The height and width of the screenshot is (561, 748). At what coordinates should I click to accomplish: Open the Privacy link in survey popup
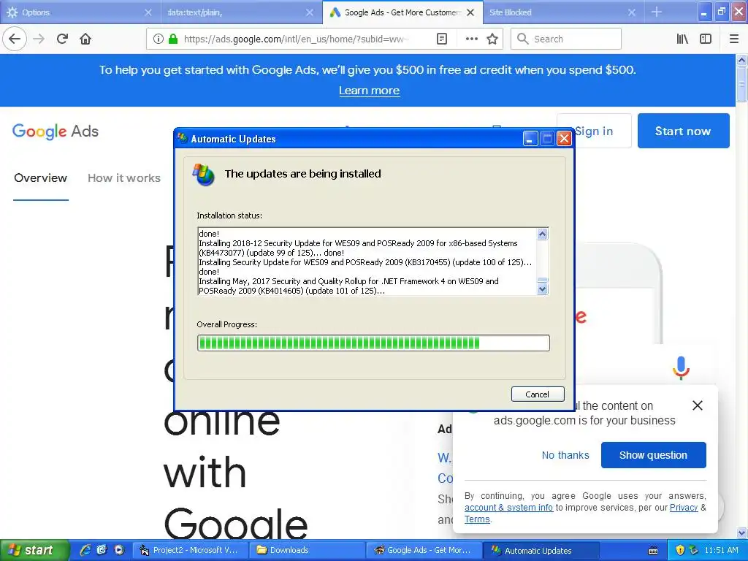point(684,508)
